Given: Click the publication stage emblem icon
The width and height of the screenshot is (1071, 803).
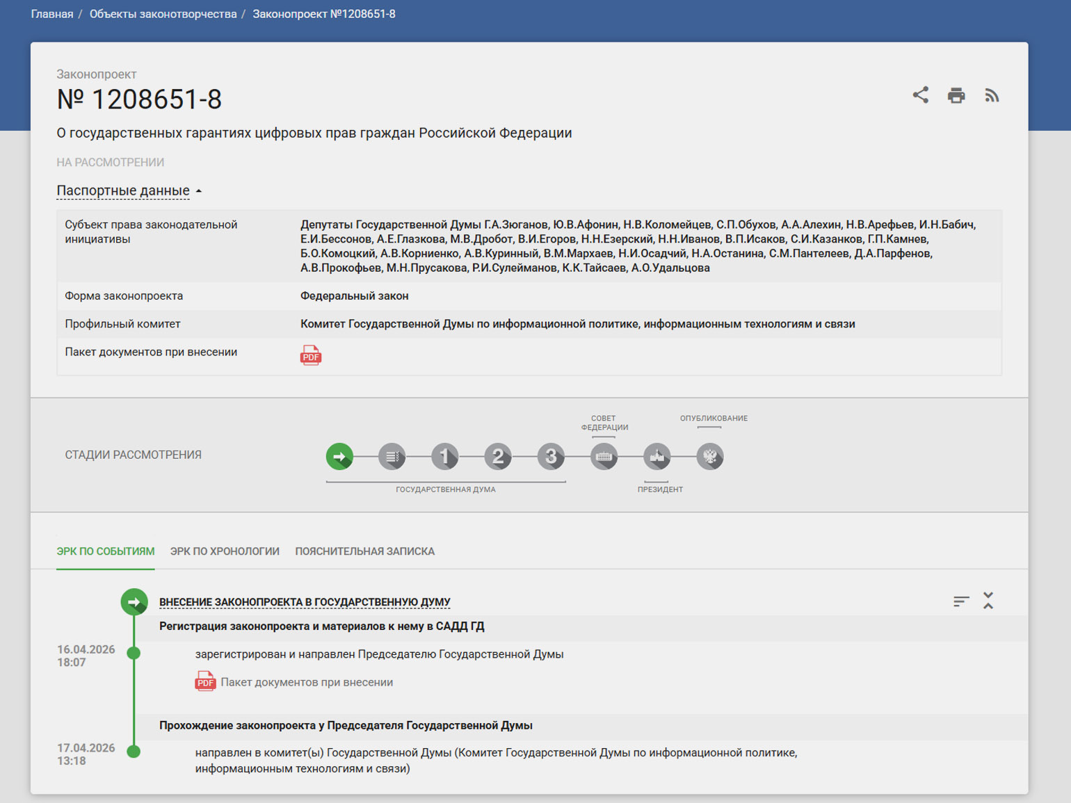Looking at the screenshot, I should pos(709,457).
